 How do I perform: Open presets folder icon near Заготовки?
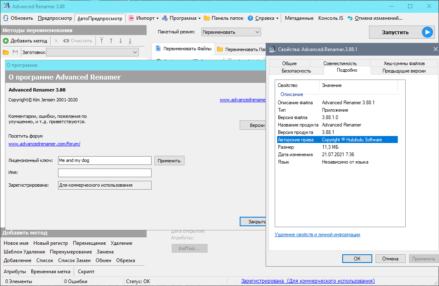(x=6, y=52)
